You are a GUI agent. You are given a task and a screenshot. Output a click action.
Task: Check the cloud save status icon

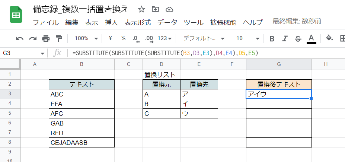coord(169,9)
